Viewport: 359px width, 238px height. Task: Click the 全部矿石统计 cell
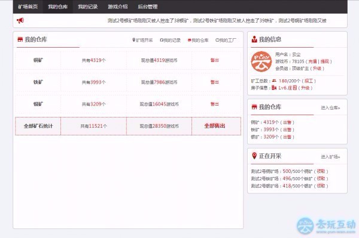(38, 126)
